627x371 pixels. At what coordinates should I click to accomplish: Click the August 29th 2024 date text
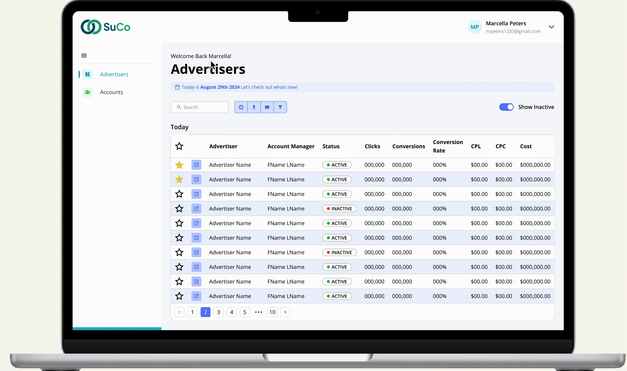click(220, 87)
